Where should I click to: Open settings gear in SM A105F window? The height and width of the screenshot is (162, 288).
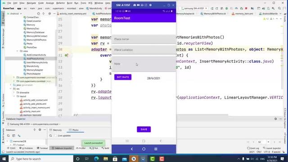point(150,5)
